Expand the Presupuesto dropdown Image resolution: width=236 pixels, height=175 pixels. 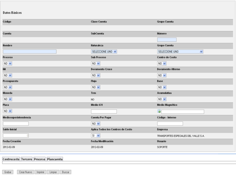point(7,88)
